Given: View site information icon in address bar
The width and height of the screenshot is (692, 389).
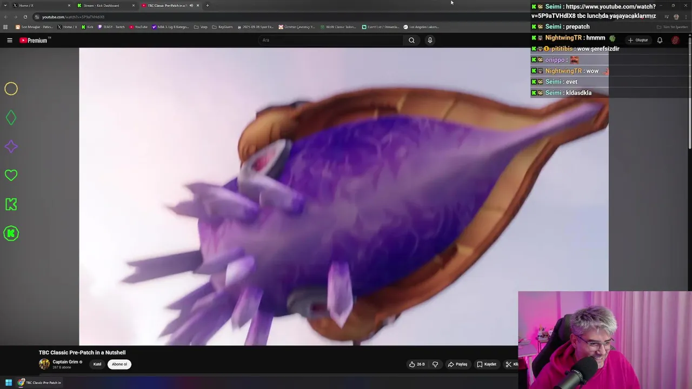Looking at the screenshot, I should 37,17.
